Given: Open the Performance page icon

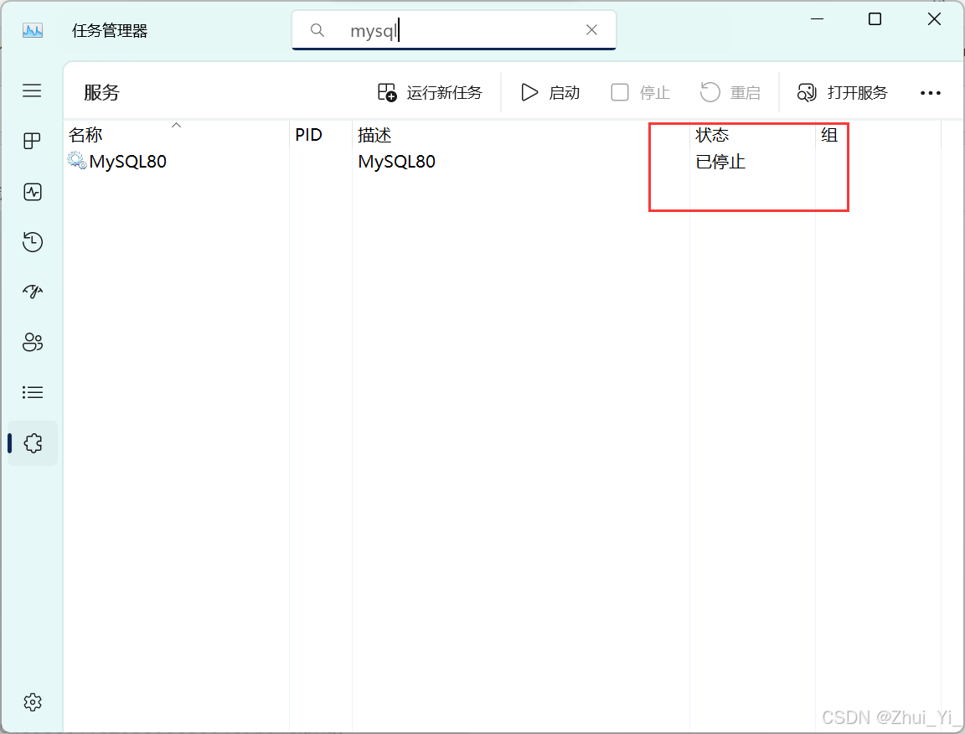Looking at the screenshot, I should point(32,192).
